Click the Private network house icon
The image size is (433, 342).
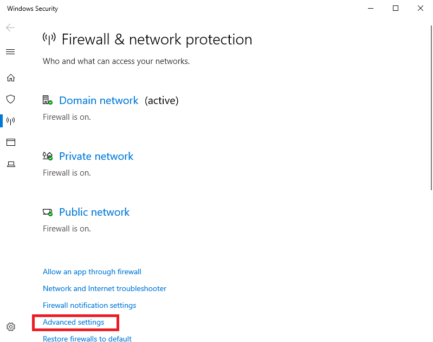click(48, 156)
